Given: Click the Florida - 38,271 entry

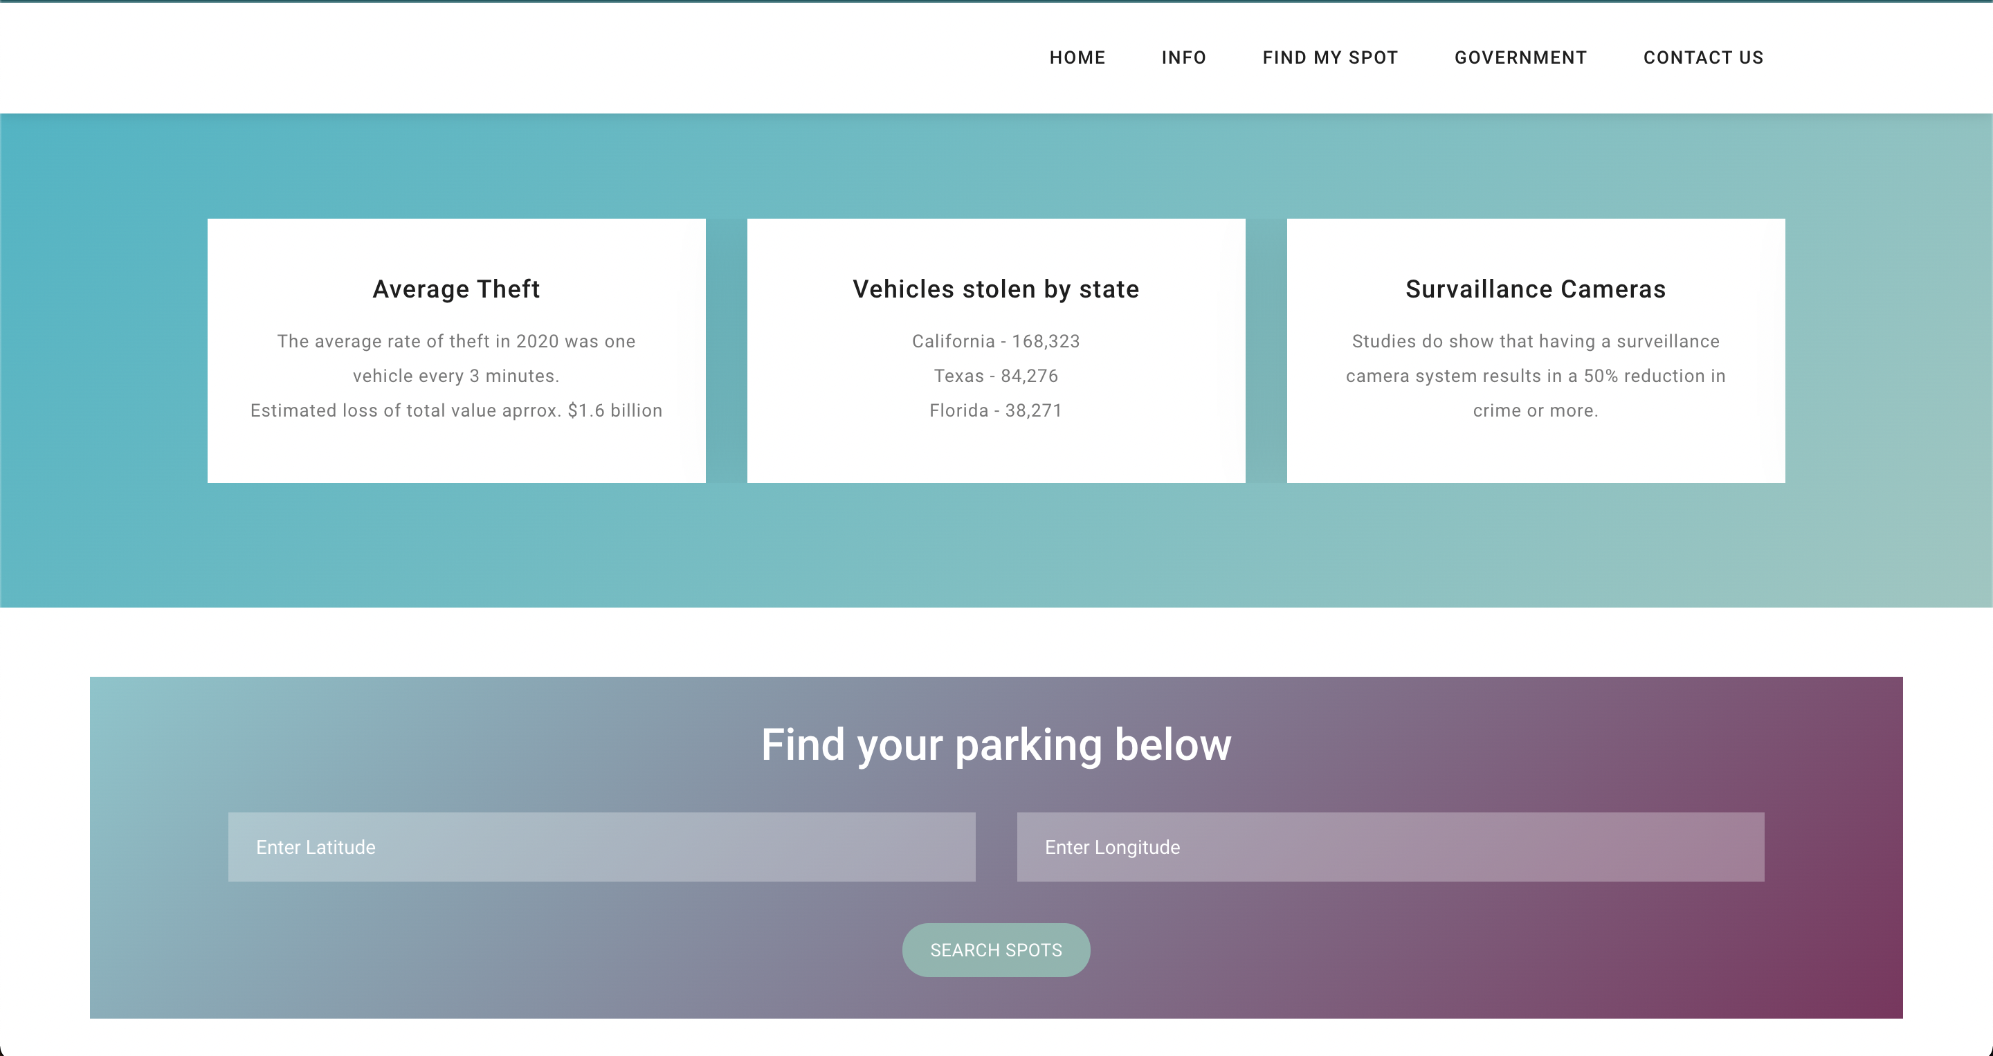Looking at the screenshot, I should (996, 411).
